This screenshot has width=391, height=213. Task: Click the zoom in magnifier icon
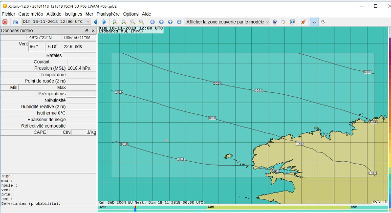(x=115, y=22)
